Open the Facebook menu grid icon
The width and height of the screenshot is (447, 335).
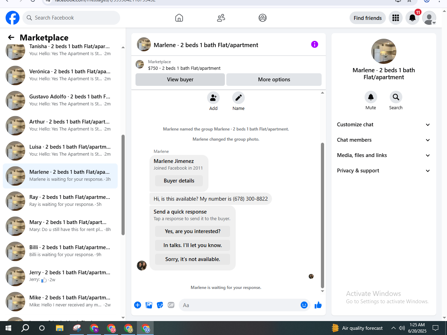click(x=396, y=18)
